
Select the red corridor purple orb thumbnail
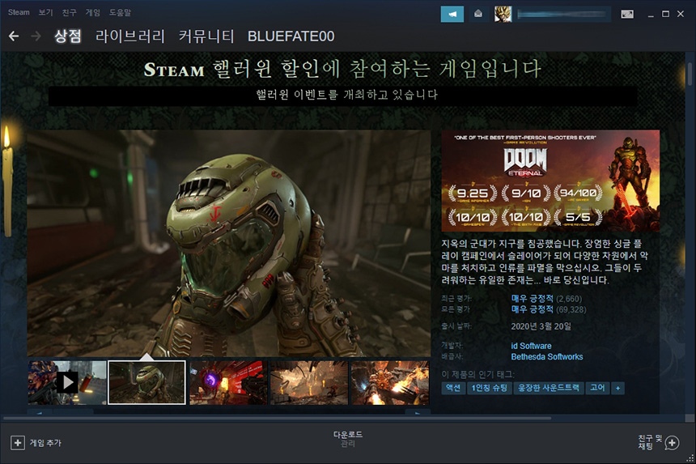tap(228, 382)
